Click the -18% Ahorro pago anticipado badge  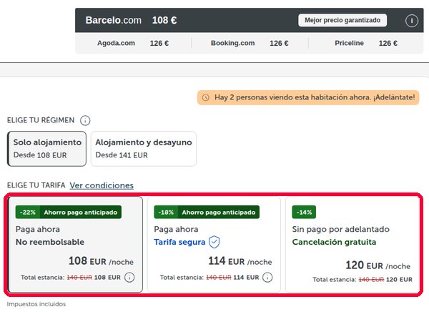207,213
